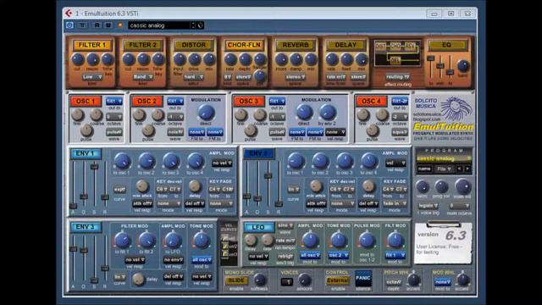
Task: Click the PANIC silence button
Action: [363, 279]
